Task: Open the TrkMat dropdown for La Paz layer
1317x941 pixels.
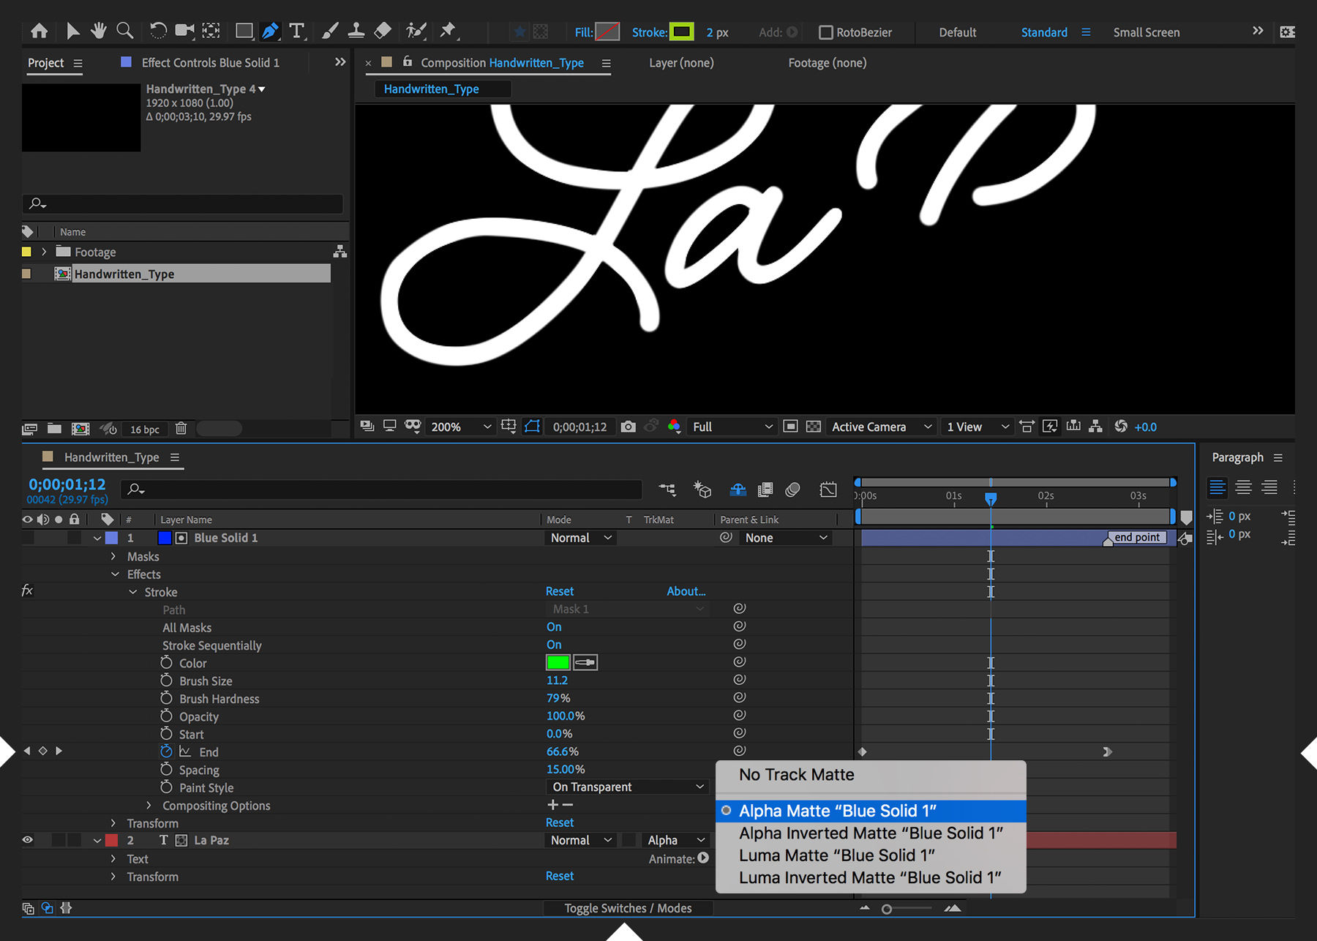Action: (x=674, y=840)
